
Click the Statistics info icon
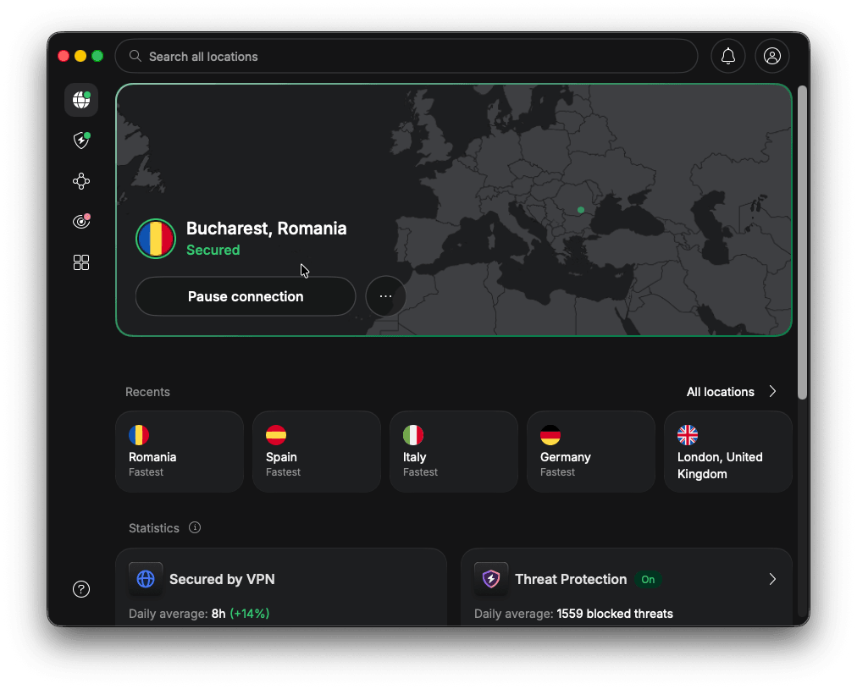(195, 527)
